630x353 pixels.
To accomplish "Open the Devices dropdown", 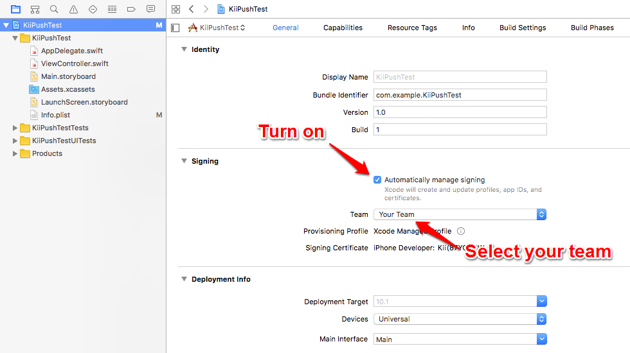I will point(460,319).
